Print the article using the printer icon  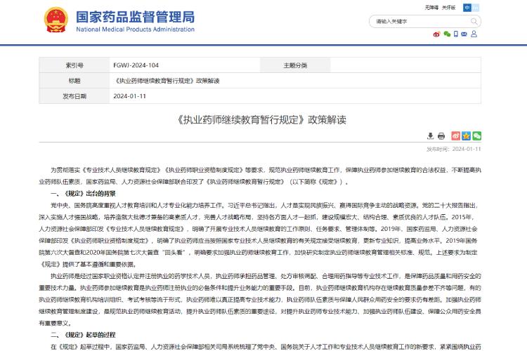[x=441, y=135]
